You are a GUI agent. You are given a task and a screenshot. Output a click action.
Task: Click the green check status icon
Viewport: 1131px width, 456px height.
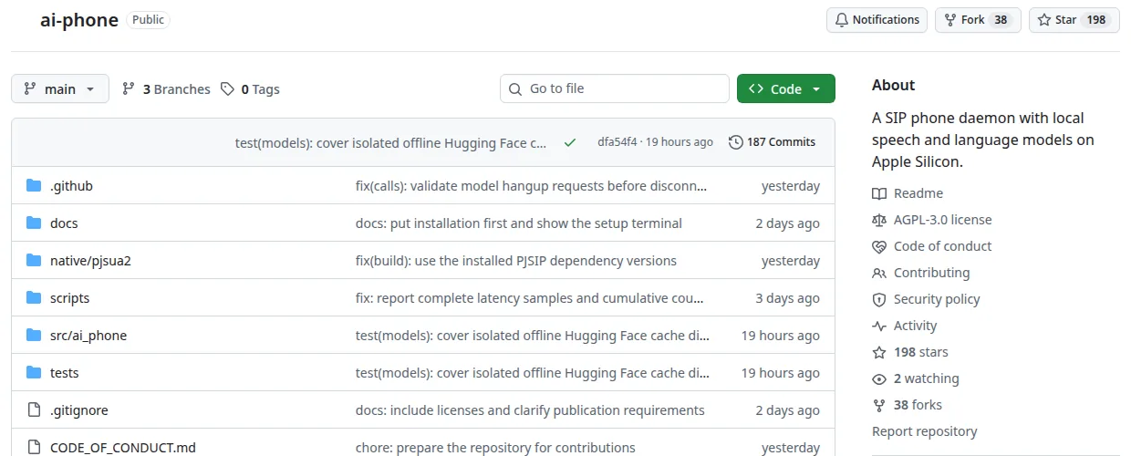(x=570, y=142)
